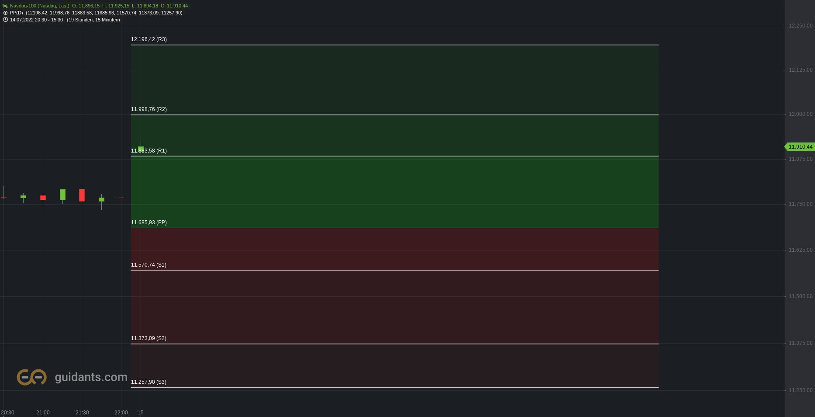Click the 11.570,74 (S1) support label
This screenshot has width=815, height=417.
point(148,265)
